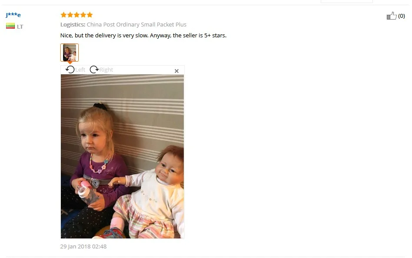Image resolution: width=412 pixels, height=258 pixels.
Task: Rotate the review photo right
Action: click(94, 69)
